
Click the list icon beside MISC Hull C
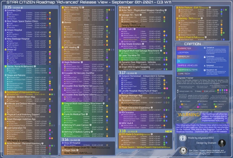point(122,28)
